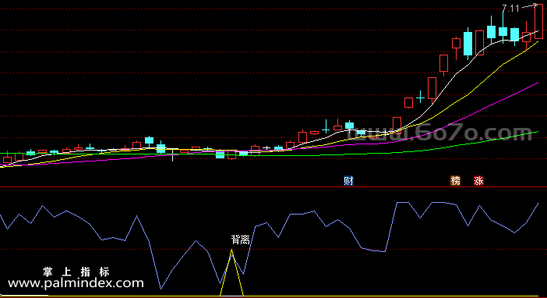Viewport: 547px width, 298px height.
Task: Click the www.palmindex.com watermark link
Action: [x=76, y=283]
